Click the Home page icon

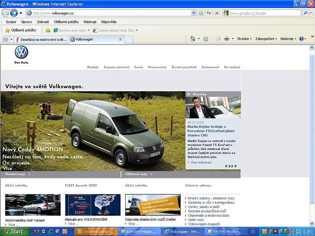pos(193,39)
